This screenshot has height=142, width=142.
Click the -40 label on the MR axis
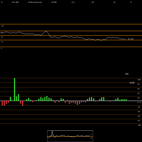pos(139,112)
